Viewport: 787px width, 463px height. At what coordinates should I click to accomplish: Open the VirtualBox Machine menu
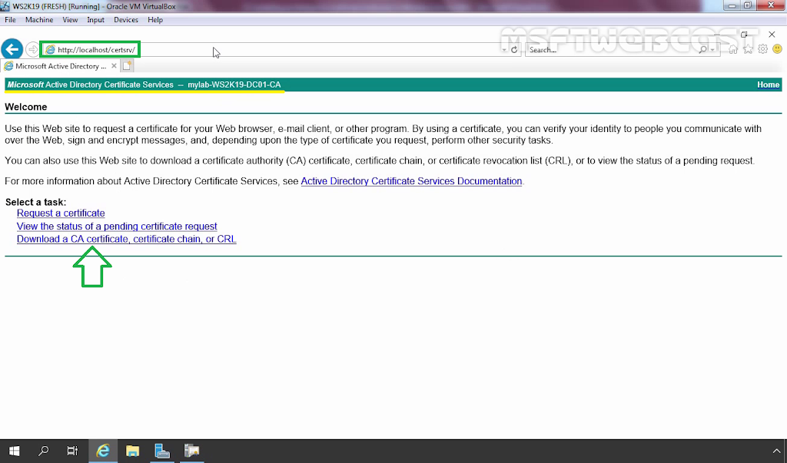pyautogui.click(x=39, y=19)
